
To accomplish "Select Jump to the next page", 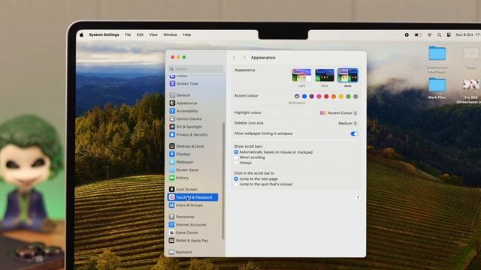I will [236, 178].
